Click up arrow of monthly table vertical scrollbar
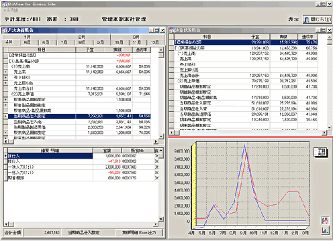333x241 pixels. click(161, 50)
